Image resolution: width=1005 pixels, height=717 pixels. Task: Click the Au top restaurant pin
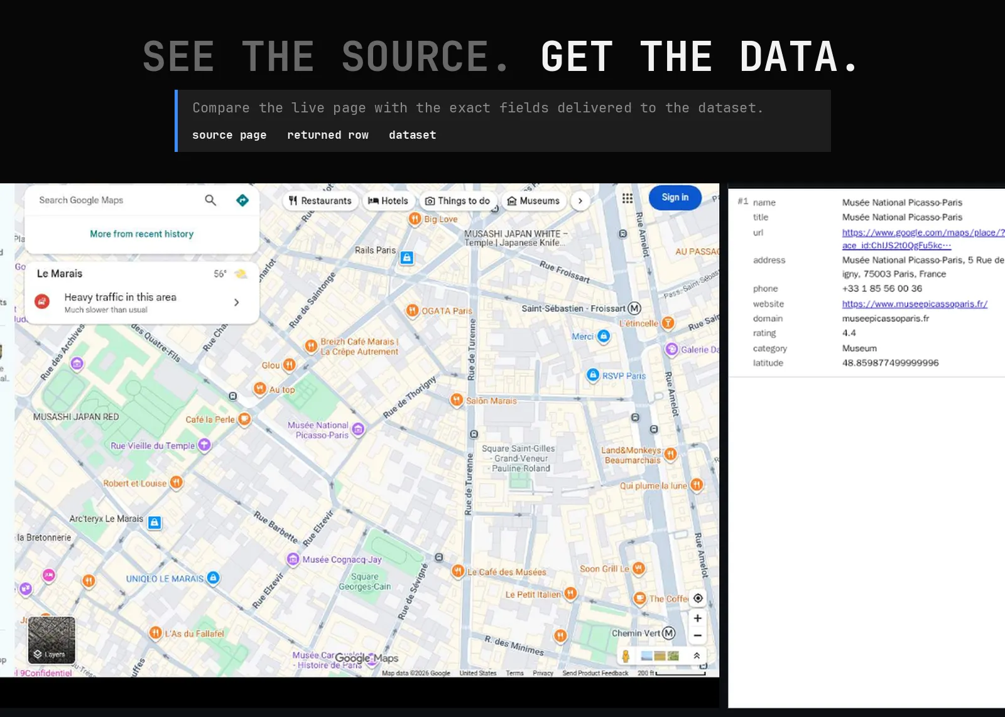pyautogui.click(x=259, y=389)
